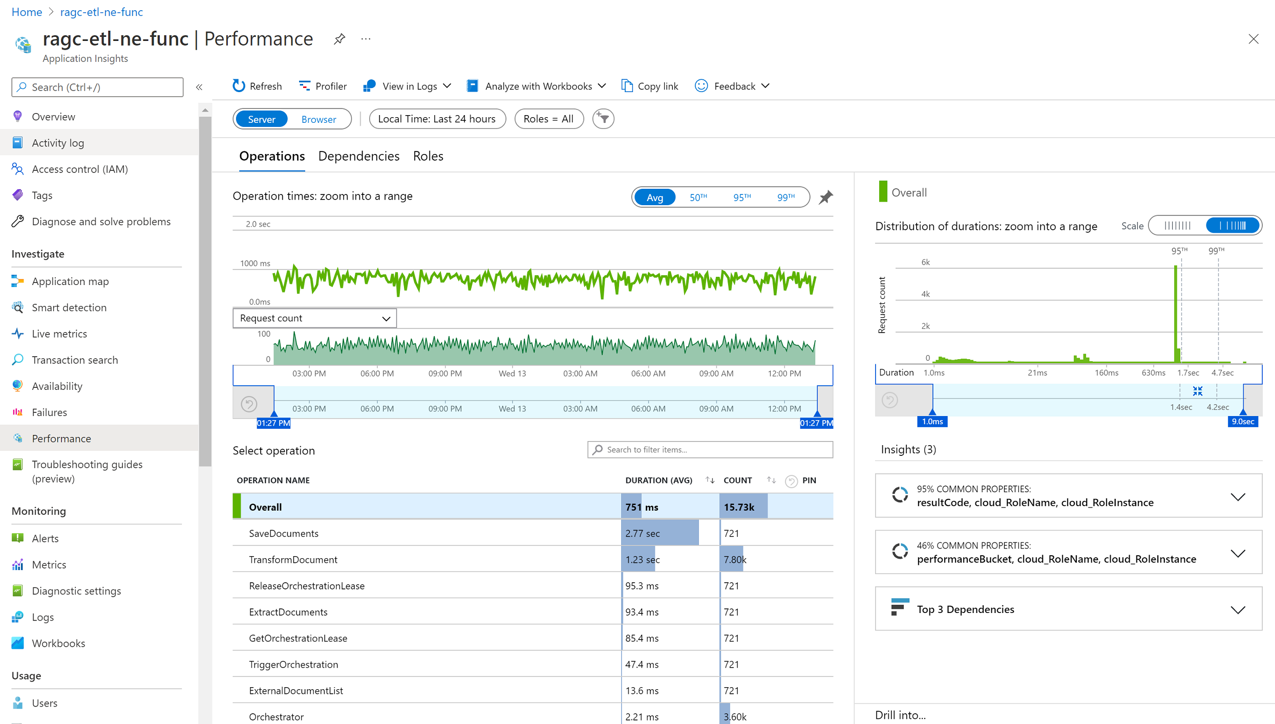Pin this Performance blade to dashboard

tap(339, 39)
